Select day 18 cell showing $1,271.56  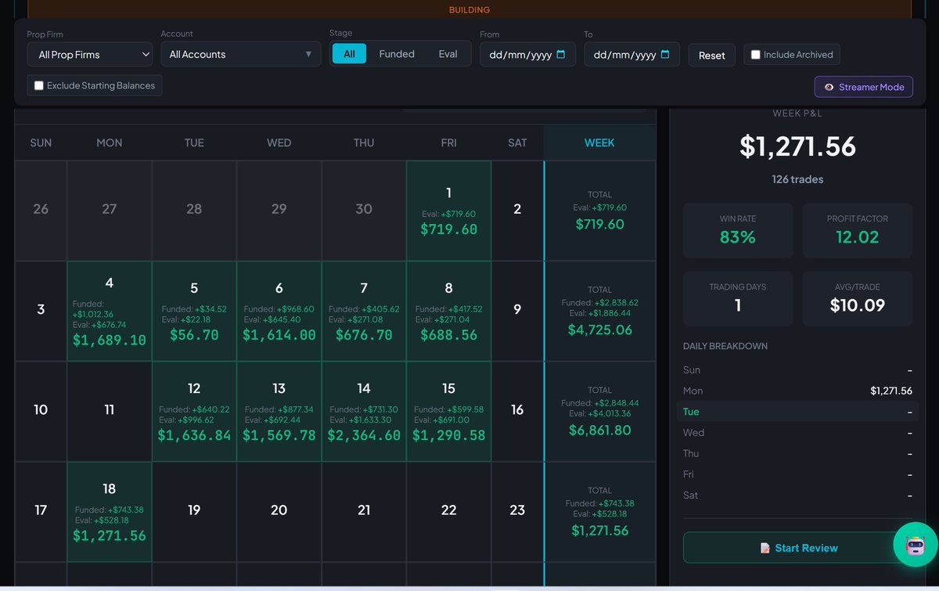click(x=109, y=512)
